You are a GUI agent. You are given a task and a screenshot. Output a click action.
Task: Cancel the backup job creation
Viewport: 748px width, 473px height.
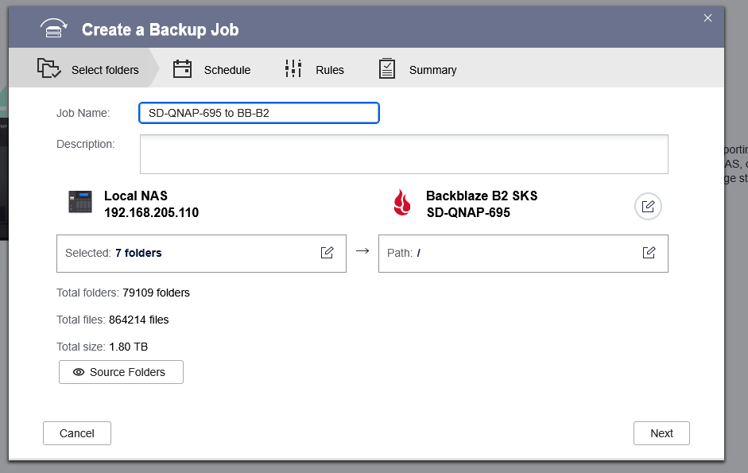[77, 433]
